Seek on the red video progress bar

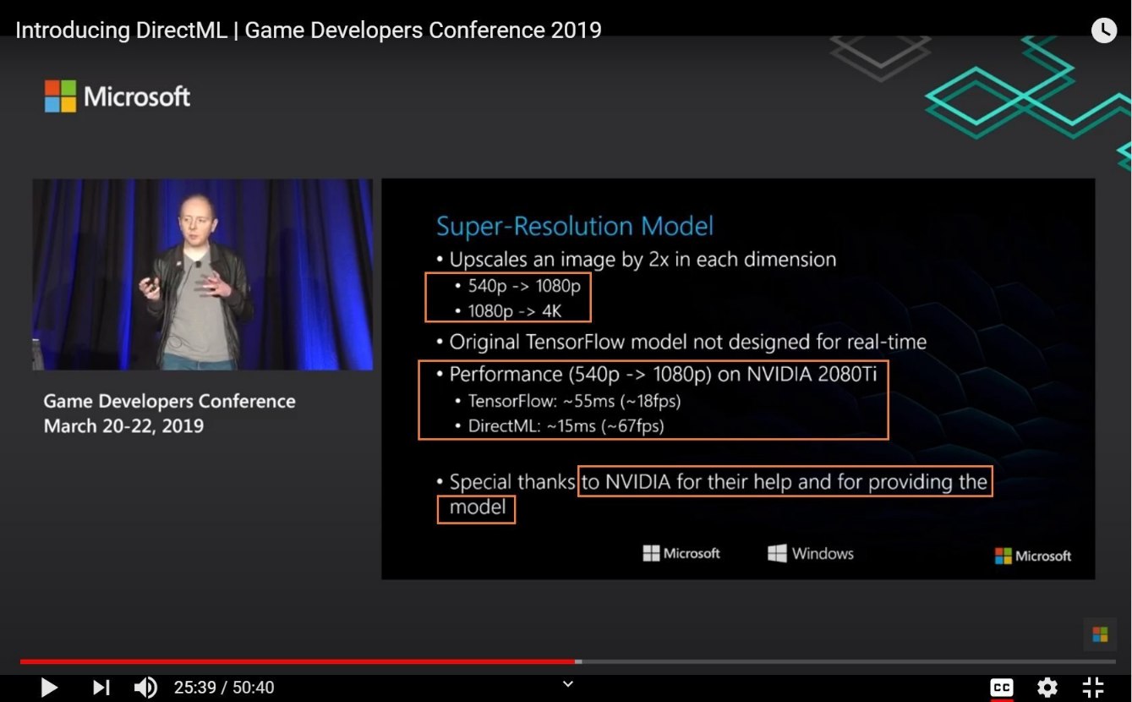(x=567, y=661)
